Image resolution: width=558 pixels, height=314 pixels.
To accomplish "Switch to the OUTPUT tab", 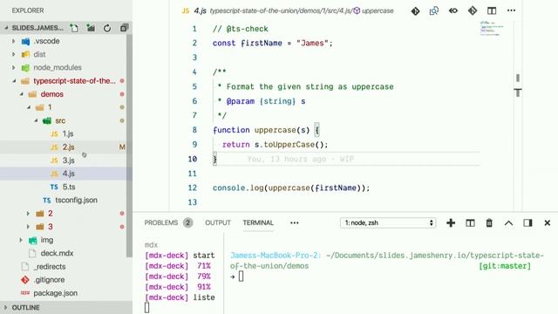I will (x=218, y=223).
